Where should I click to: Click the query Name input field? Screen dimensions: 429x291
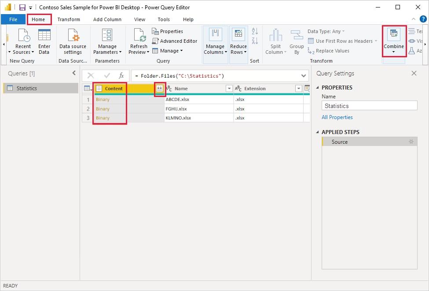click(369, 106)
